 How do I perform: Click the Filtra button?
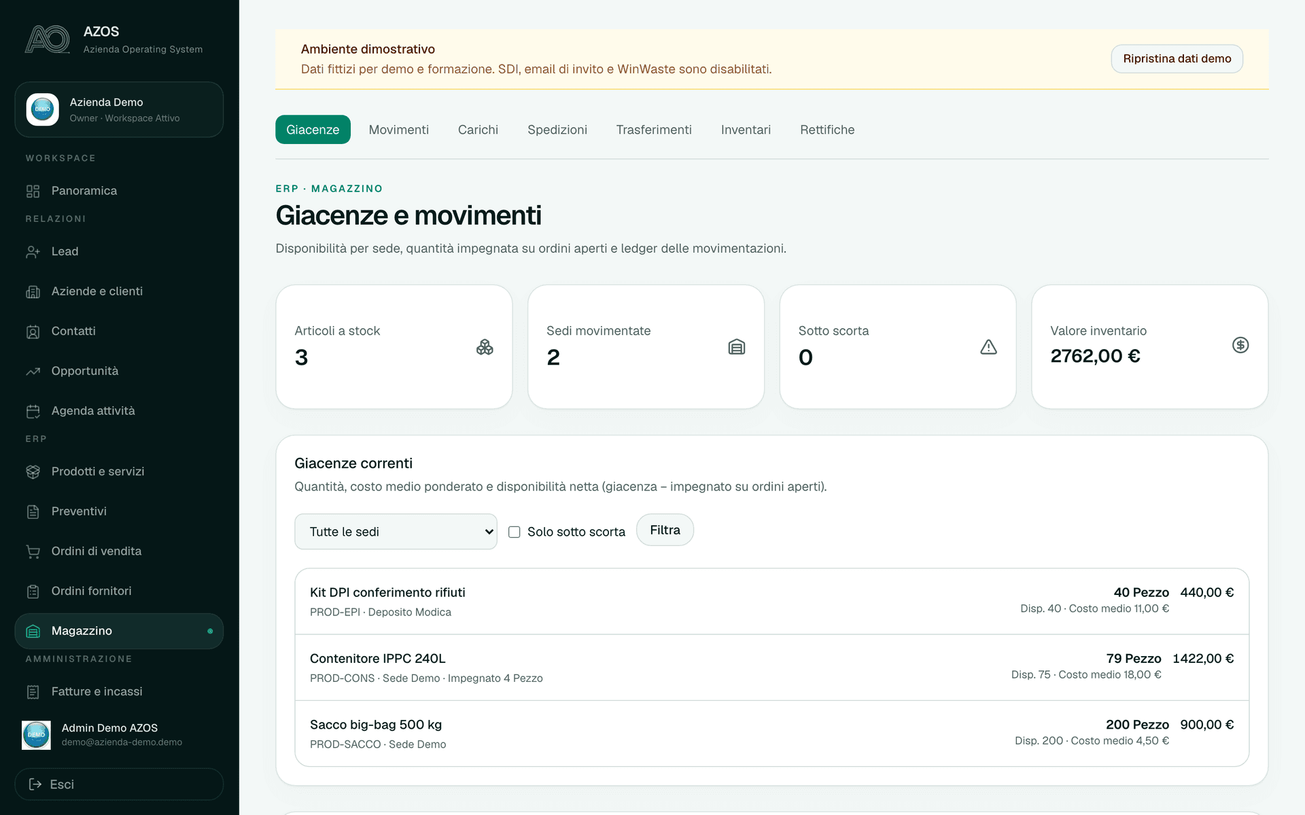pyautogui.click(x=665, y=530)
